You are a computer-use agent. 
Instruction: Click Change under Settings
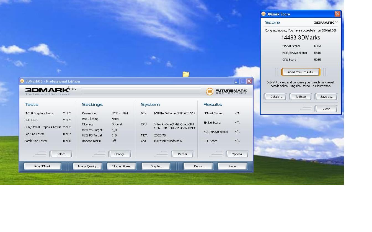121,154
